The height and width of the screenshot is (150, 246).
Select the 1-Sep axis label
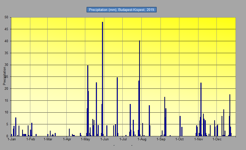click(161, 139)
